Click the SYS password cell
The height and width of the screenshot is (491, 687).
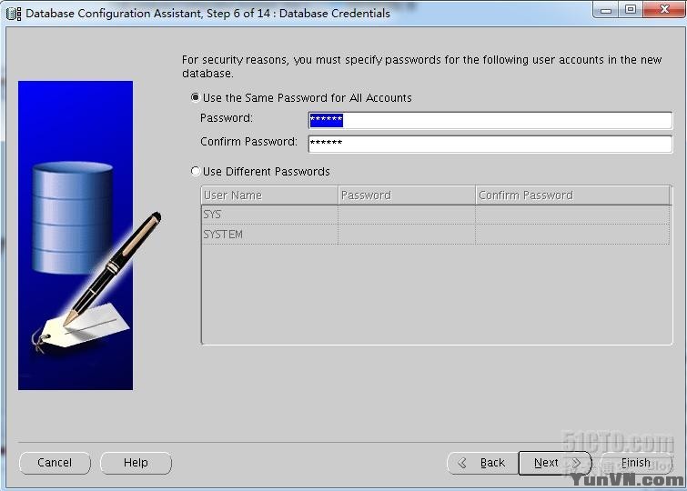(x=407, y=215)
